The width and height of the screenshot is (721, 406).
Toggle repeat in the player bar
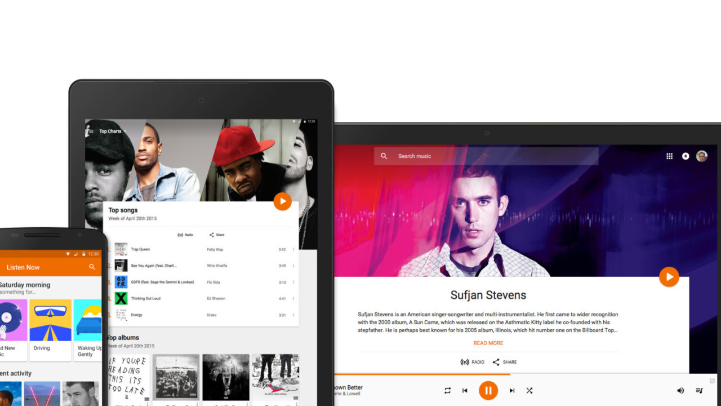tap(447, 390)
